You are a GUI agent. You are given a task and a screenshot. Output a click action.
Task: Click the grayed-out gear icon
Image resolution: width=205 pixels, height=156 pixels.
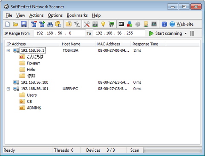(x=138, y=24)
